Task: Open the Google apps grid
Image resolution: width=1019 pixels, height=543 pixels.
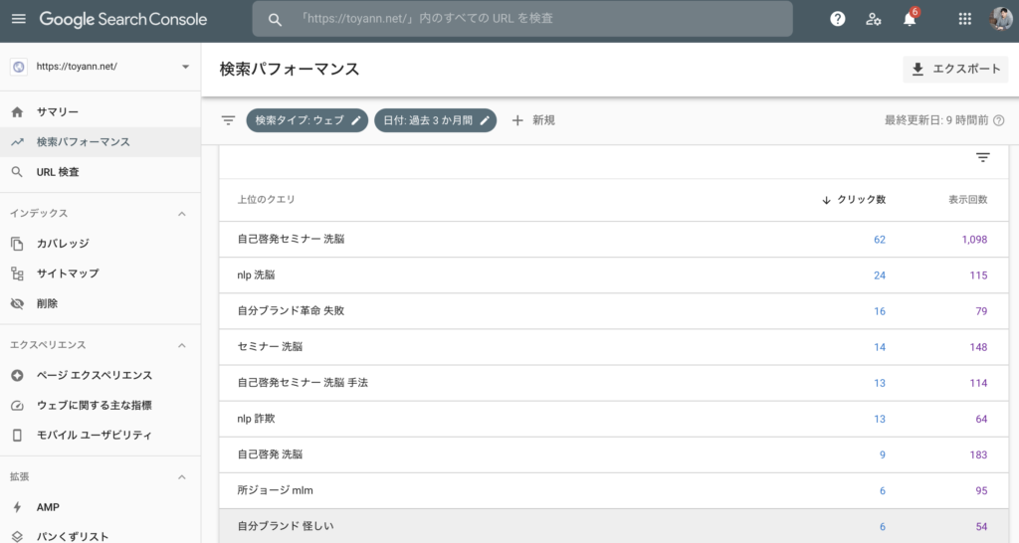Action: [964, 19]
